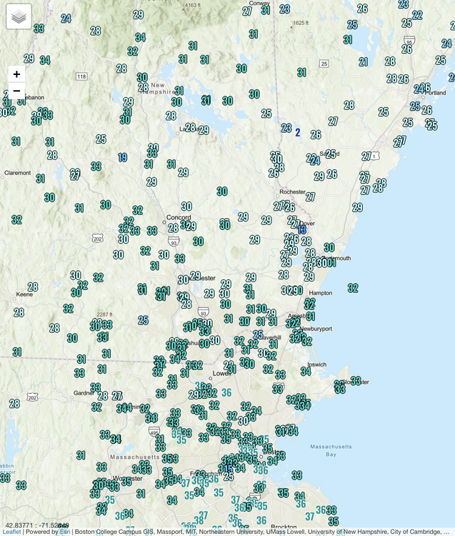Viewport: 455px width, 536px height.
Task: Click the 28 marker just east of Keene
Action: (x=33, y=287)
